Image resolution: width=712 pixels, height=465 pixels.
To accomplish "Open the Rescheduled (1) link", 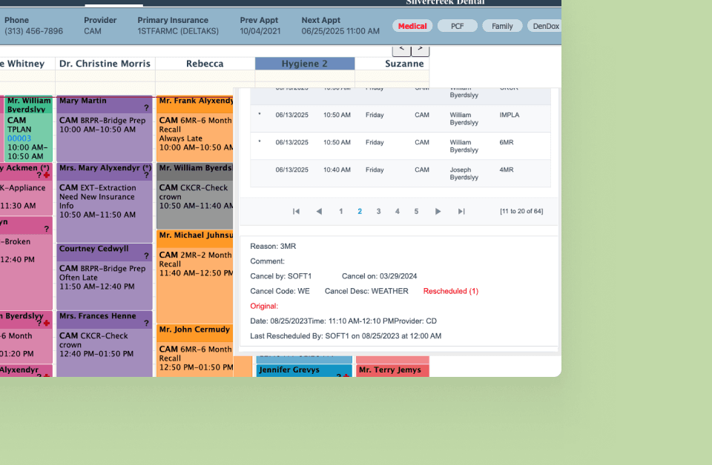I will [450, 291].
